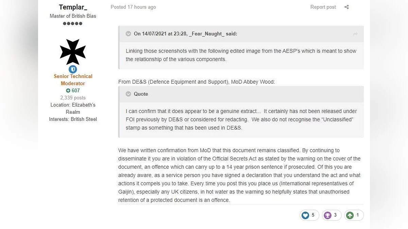Click the blue heart reaction icon
The width and height of the screenshot is (408, 229).
305,215
